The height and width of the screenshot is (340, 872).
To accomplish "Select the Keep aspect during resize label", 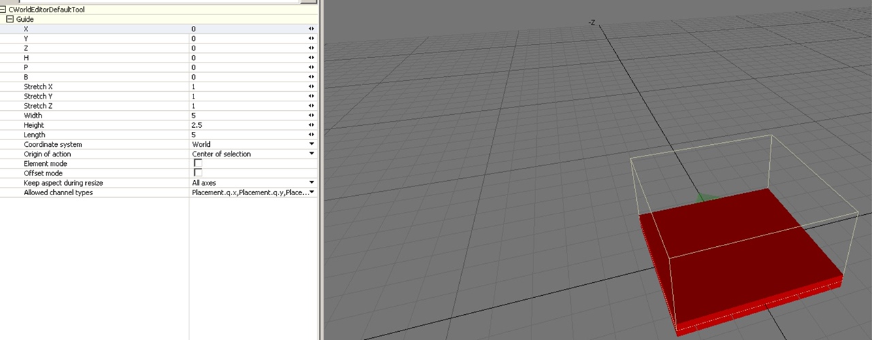I will pos(63,183).
